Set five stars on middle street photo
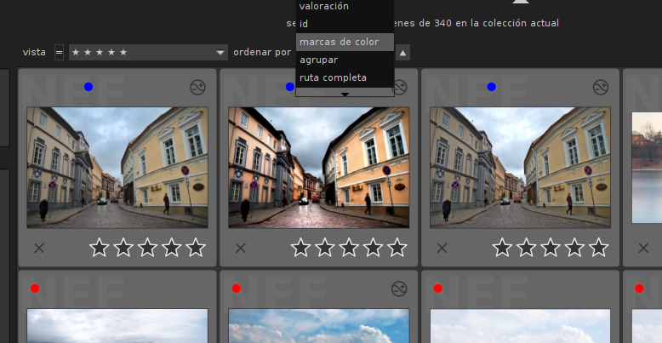This screenshot has width=662, height=343. point(397,248)
